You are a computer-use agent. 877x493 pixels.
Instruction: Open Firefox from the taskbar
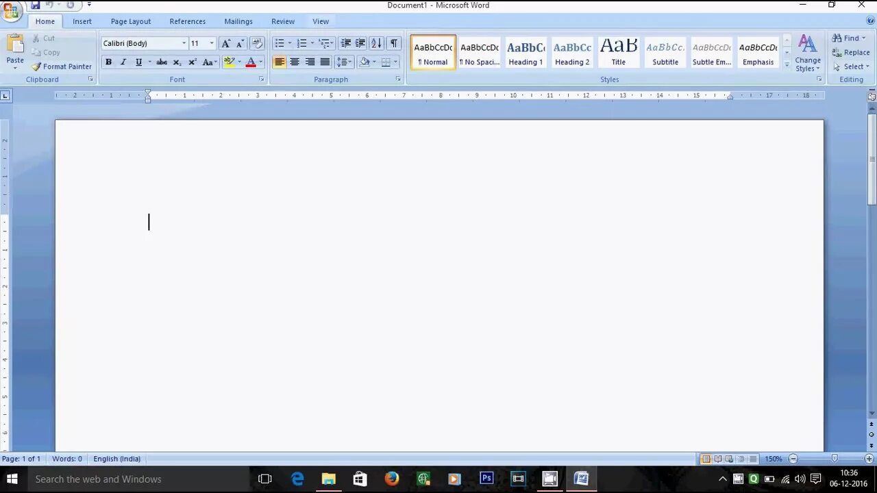(x=392, y=479)
